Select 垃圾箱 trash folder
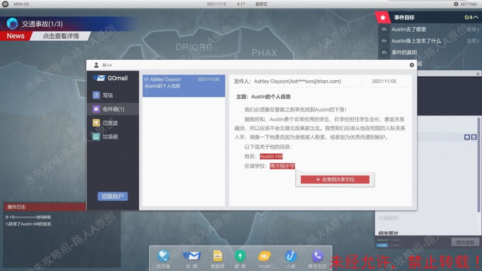 (113, 136)
